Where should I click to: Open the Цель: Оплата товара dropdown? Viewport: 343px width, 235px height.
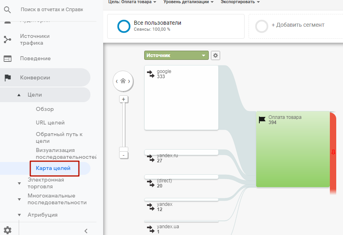(x=132, y=2)
